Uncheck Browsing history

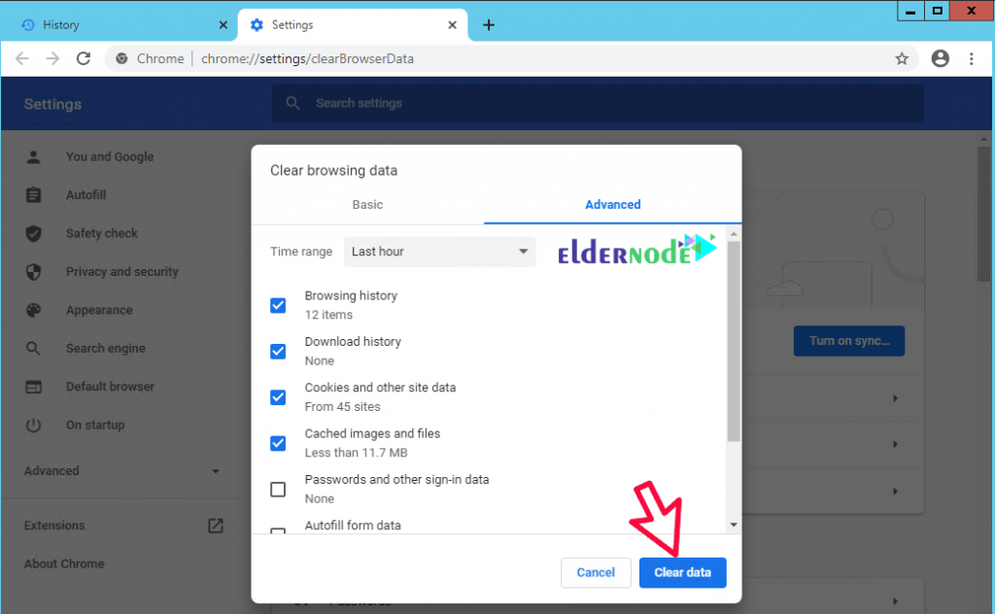click(x=278, y=305)
